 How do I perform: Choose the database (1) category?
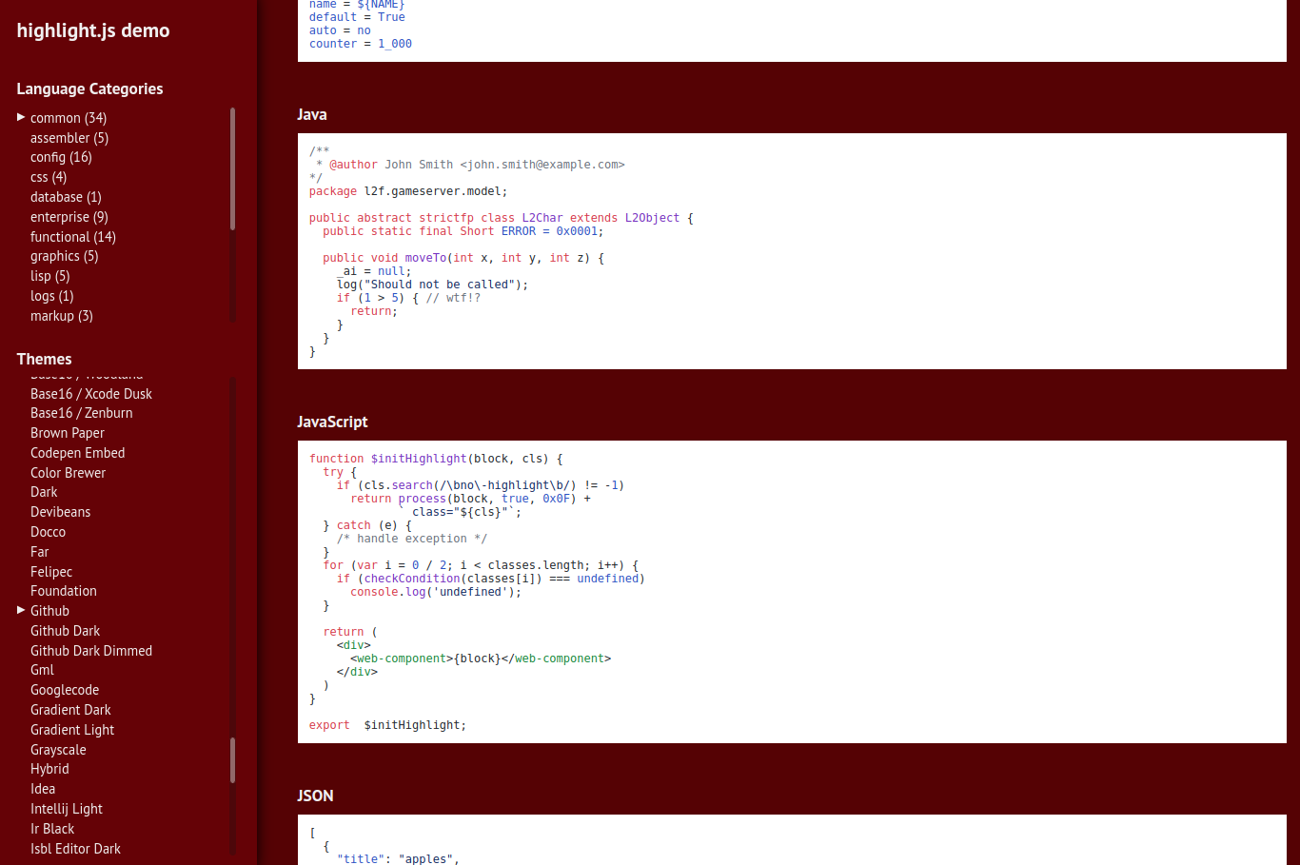tap(66, 197)
